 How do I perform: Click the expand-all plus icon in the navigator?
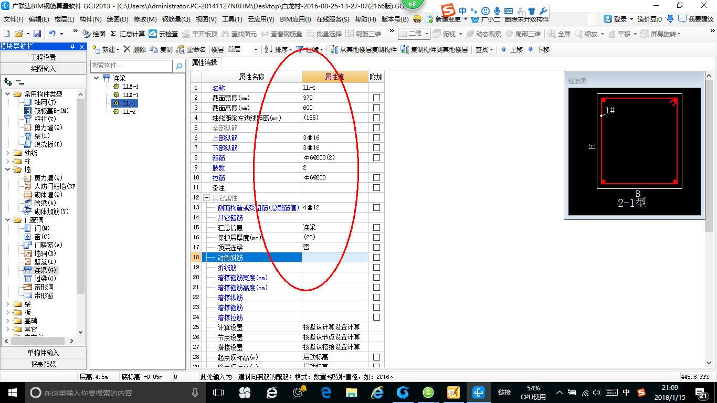(x=7, y=82)
